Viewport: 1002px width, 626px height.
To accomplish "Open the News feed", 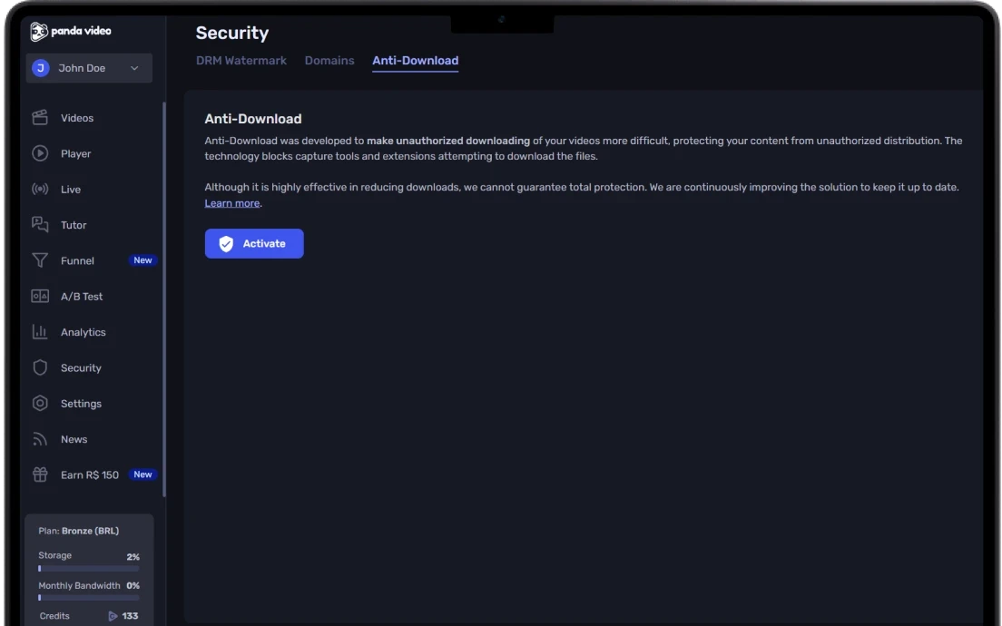I will click(73, 438).
